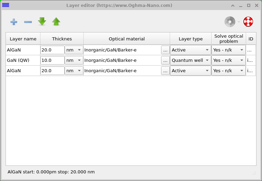The height and width of the screenshot is (181, 262).
Task: Edit thickness field of third row AlGaN
Action: (53, 70)
